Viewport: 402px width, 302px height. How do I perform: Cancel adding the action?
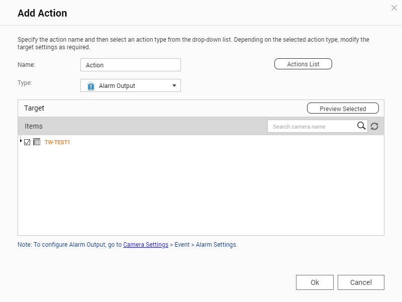pyautogui.click(x=361, y=282)
